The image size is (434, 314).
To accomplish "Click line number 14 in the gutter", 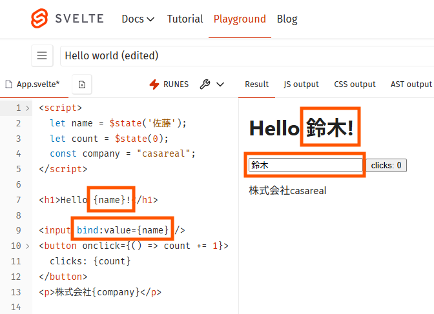I will pos(15,307).
